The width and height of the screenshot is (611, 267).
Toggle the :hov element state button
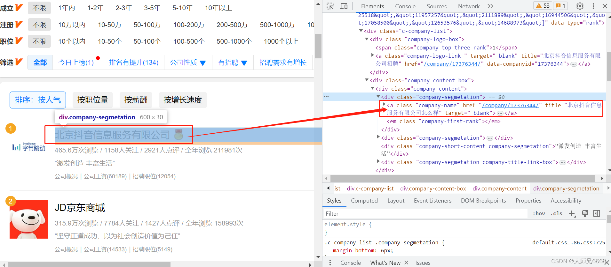[539, 214]
